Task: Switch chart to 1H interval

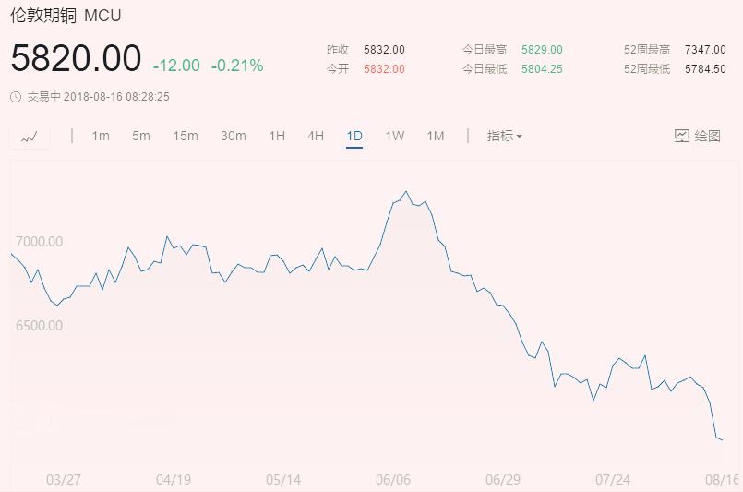Action: point(277,136)
